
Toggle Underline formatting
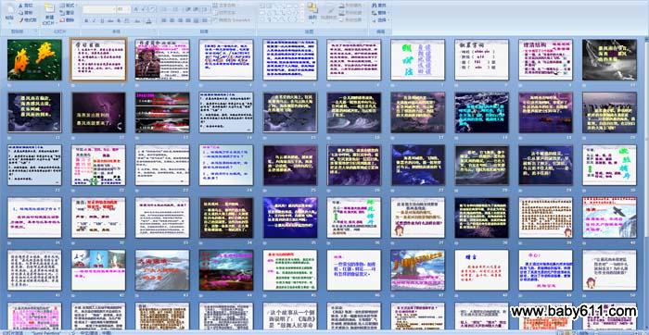102,20
